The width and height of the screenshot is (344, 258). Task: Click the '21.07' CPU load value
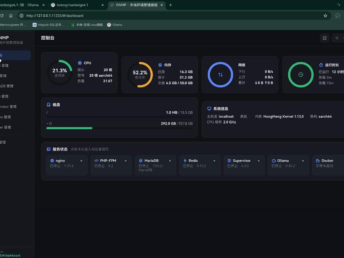click(108, 81)
